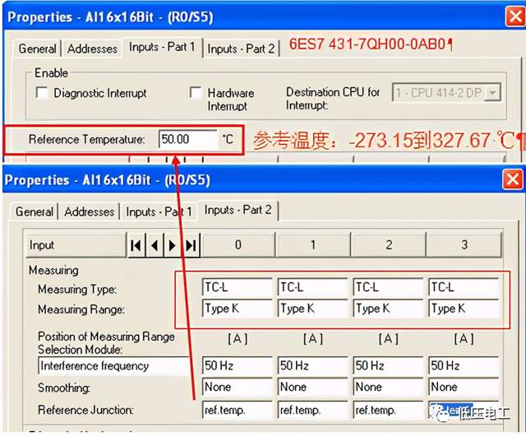The image size is (526, 437).
Task: Open Measuring Type field for channel 0
Action: [238, 287]
